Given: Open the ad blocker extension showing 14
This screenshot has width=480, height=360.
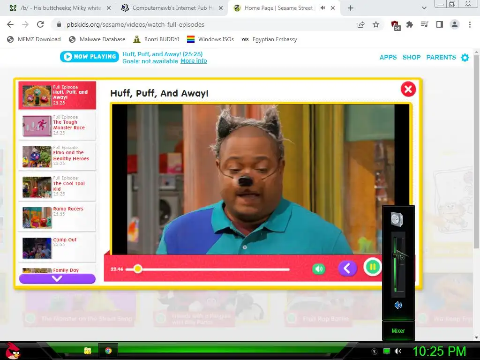Looking at the screenshot, I should click(x=395, y=25).
